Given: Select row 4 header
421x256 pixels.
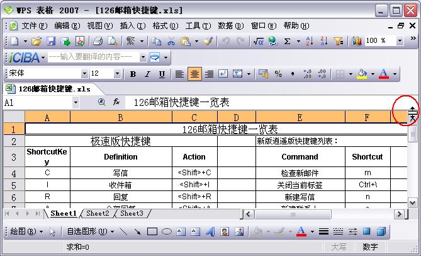Looking at the screenshot, I should tap(14, 173).
